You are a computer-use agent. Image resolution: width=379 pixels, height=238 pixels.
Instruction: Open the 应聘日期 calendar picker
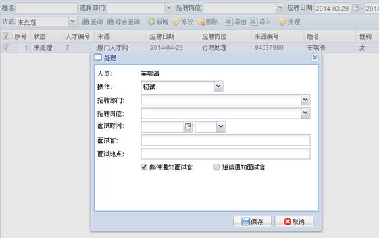coord(355,8)
